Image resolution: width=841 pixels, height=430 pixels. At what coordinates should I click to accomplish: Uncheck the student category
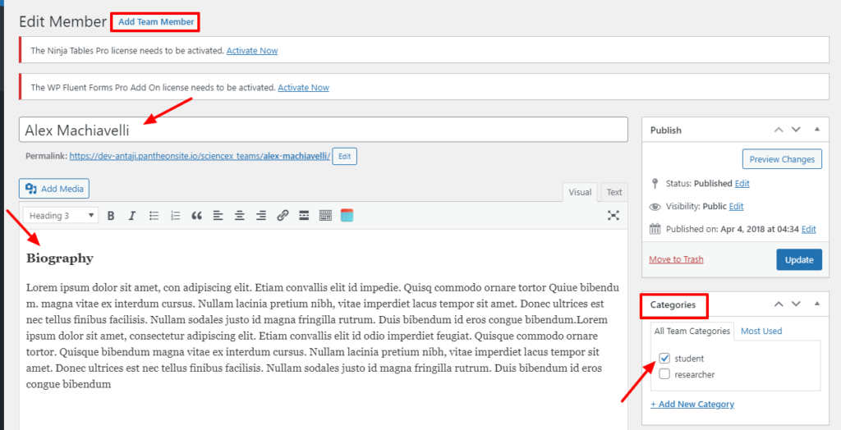pos(664,359)
